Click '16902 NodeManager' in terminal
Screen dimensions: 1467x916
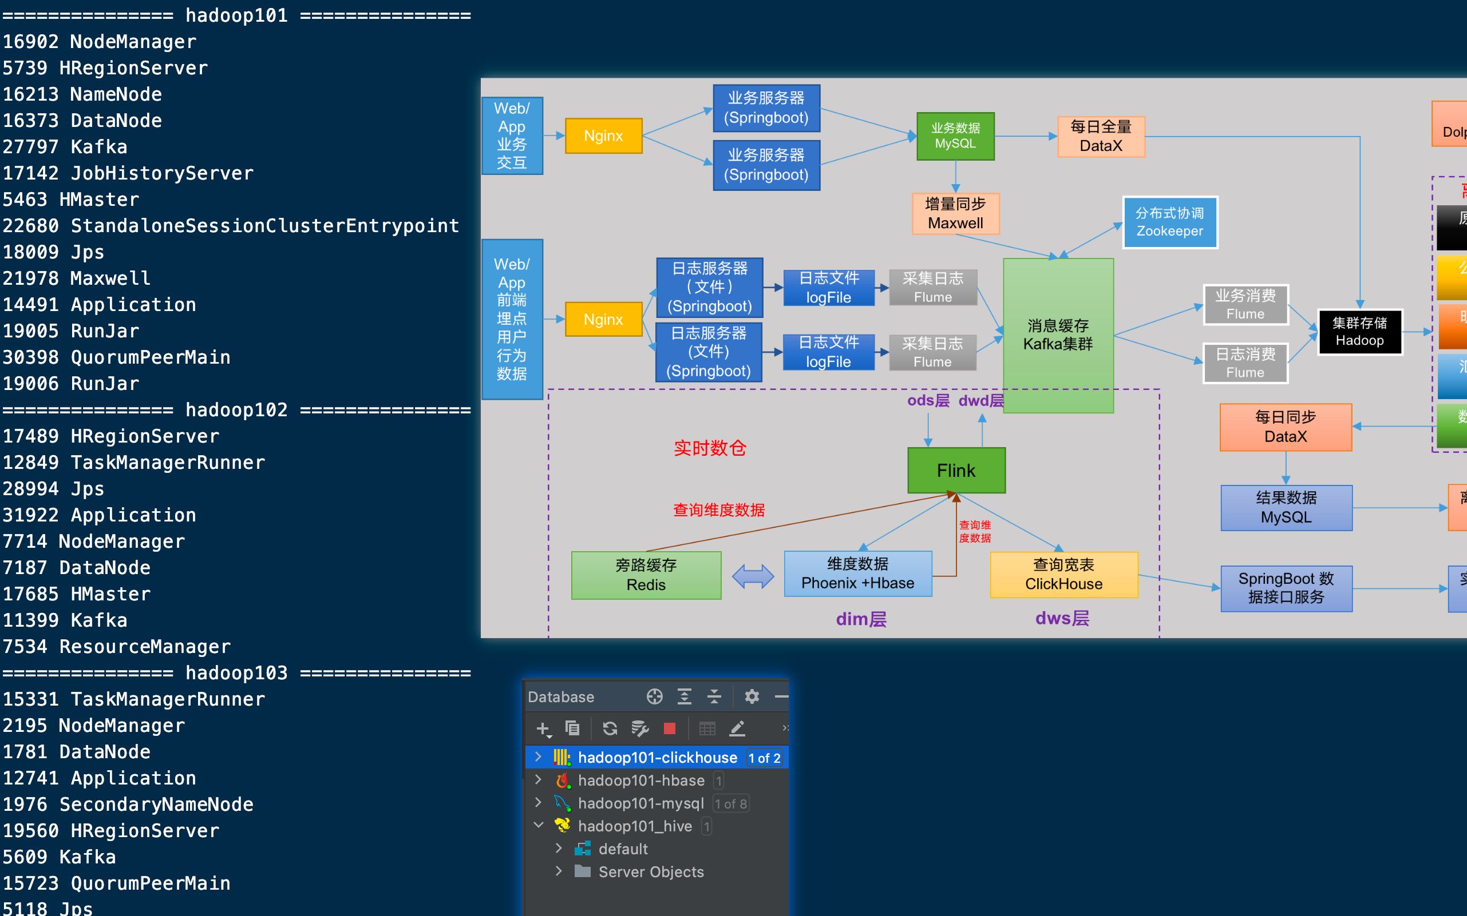tap(100, 42)
